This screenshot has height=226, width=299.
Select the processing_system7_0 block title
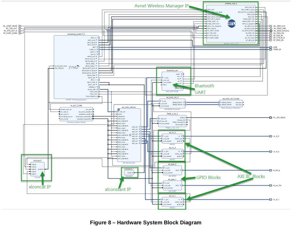[x=76, y=34]
